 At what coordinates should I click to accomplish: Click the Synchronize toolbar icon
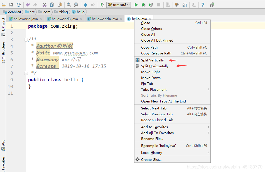pos(19,5)
